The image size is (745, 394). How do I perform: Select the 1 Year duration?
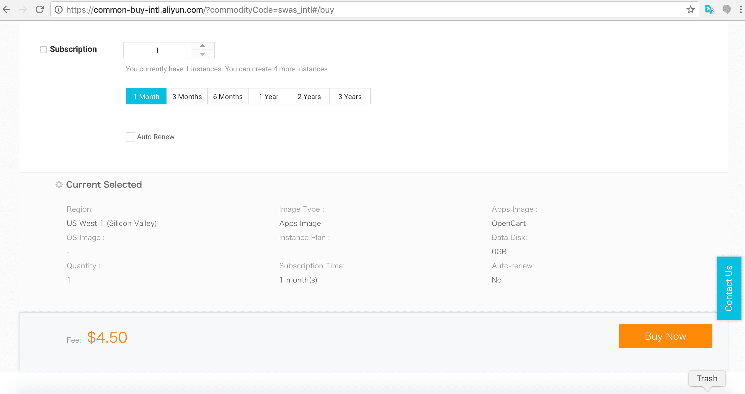(x=268, y=96)
